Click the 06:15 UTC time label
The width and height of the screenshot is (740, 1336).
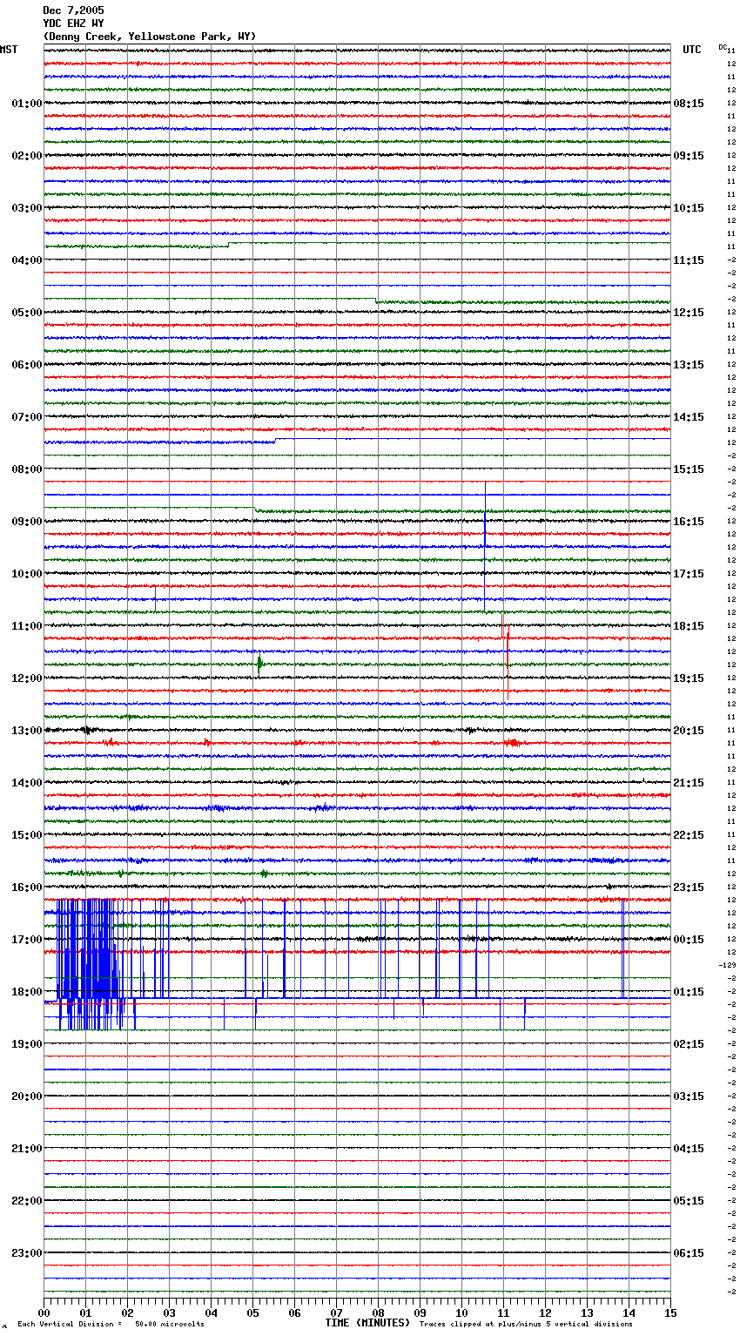coord(689,1253)
